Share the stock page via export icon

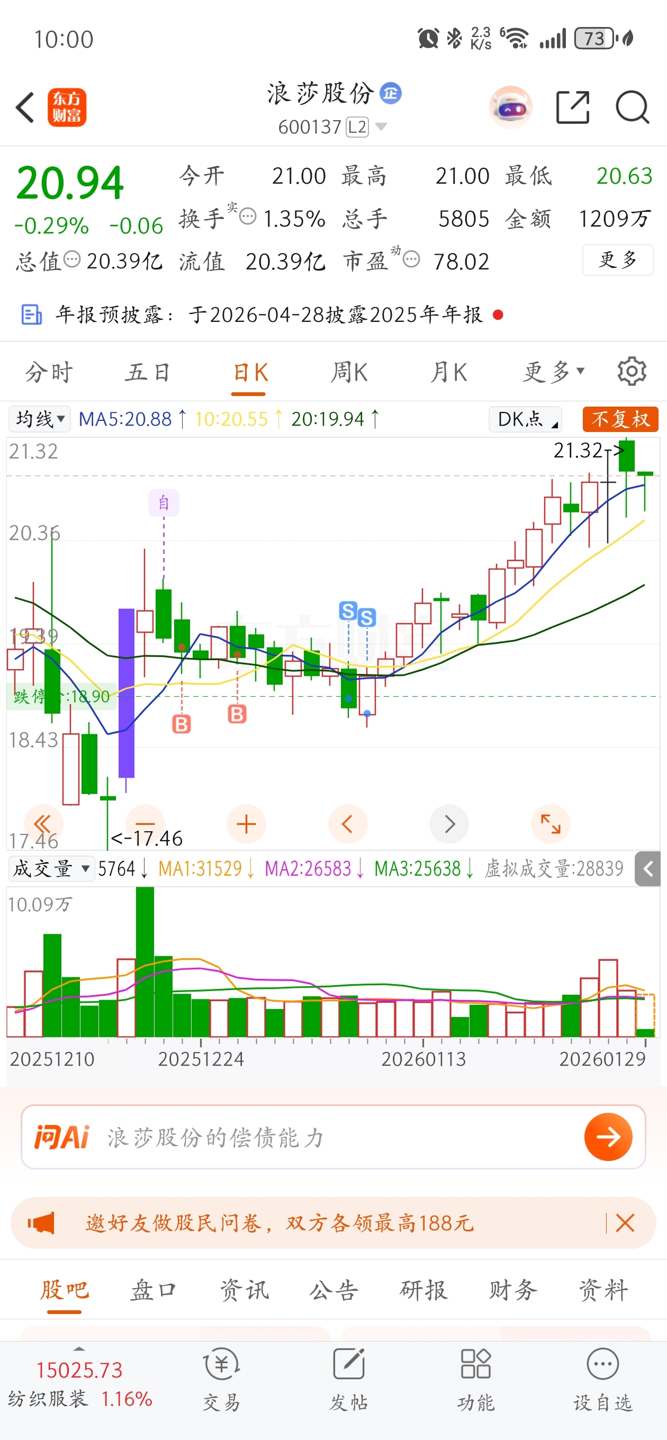pyautogui.click(x=573, y=107)
